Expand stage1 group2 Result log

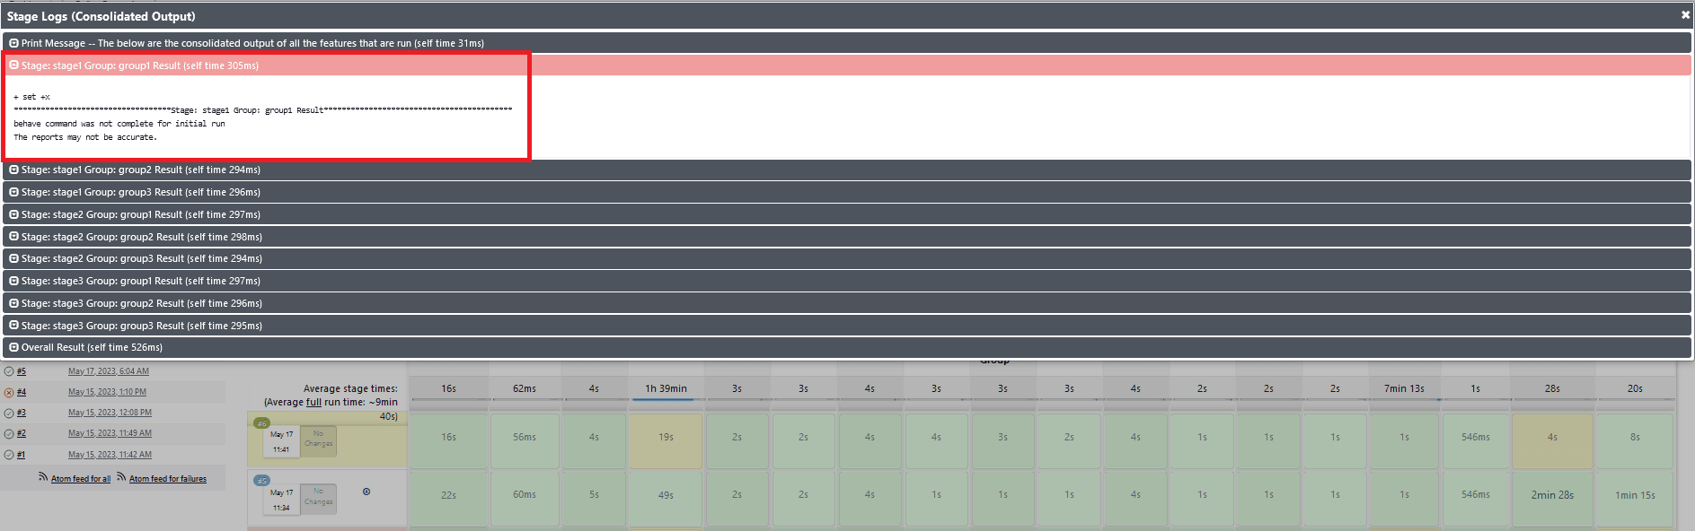(x=847, y=170)
